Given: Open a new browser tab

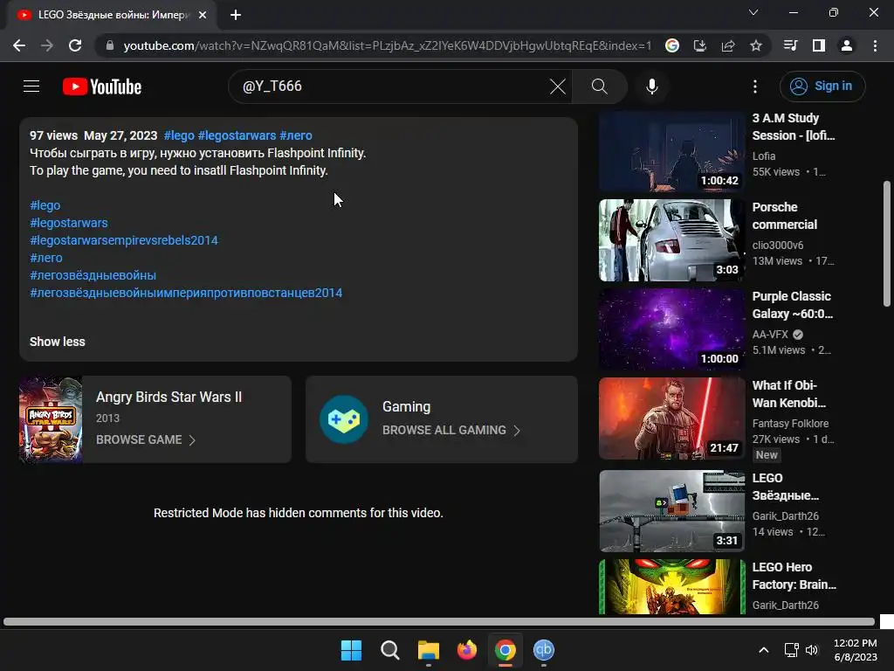Looking at the screenshot, I should click(236, 15).
